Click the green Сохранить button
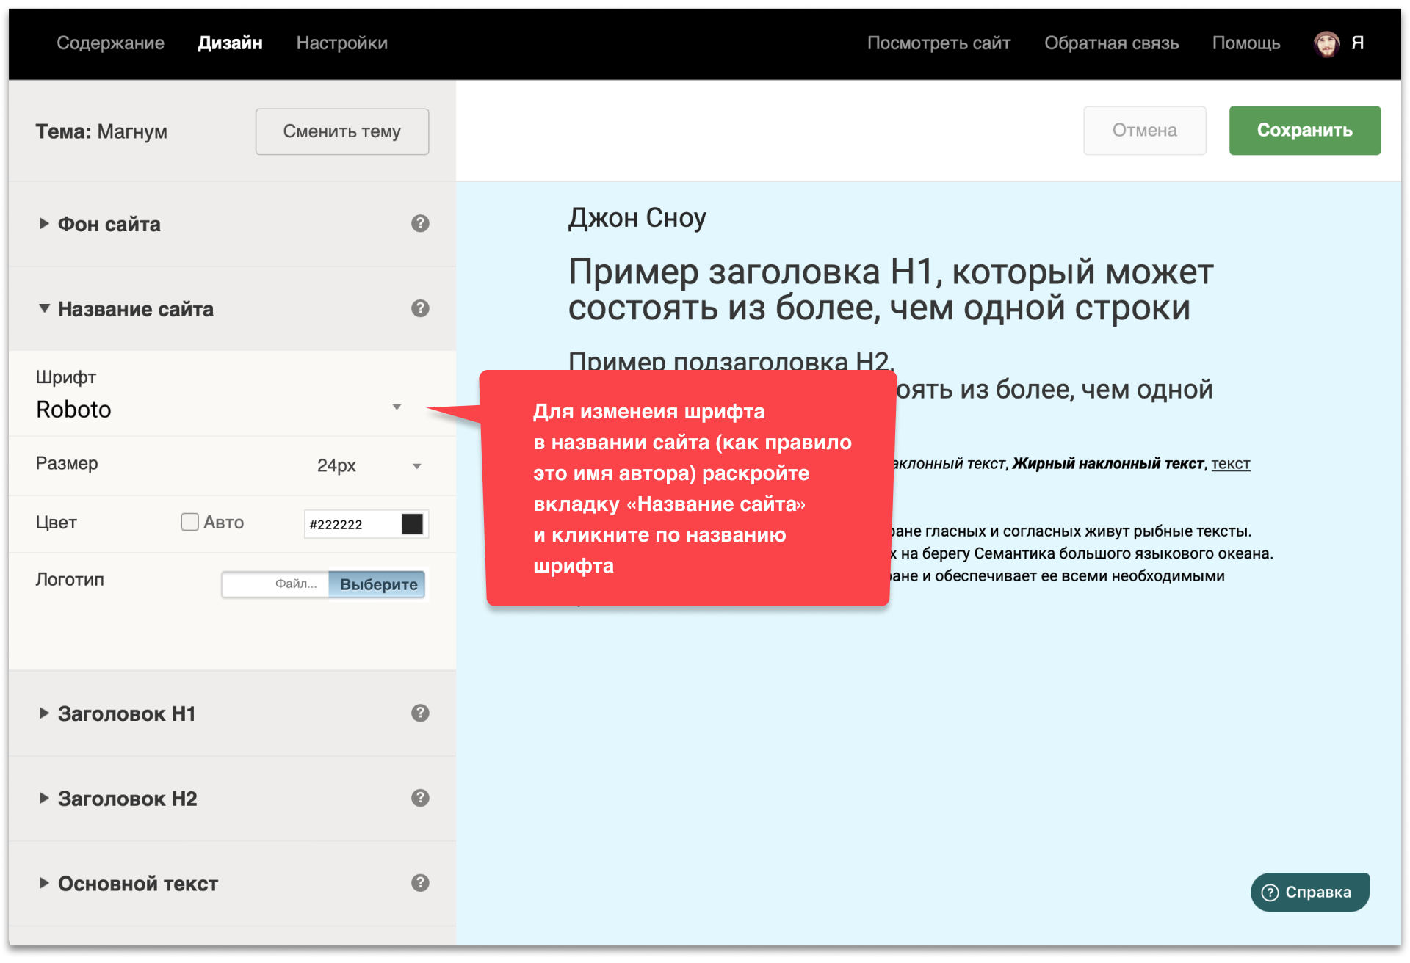 click(1304, 130)
